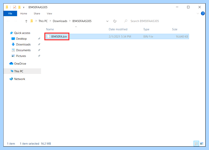Screen dimensions: 209x150
Task: Open OneDrive in the navigation pane
Action: [18, 64]
